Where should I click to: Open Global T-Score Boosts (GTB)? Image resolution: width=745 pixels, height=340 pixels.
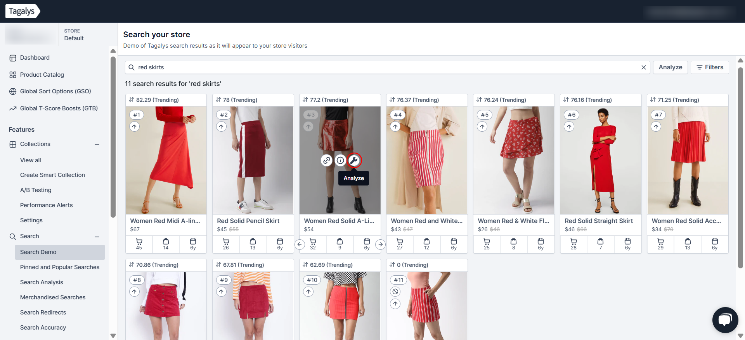(x=59, y=108)
